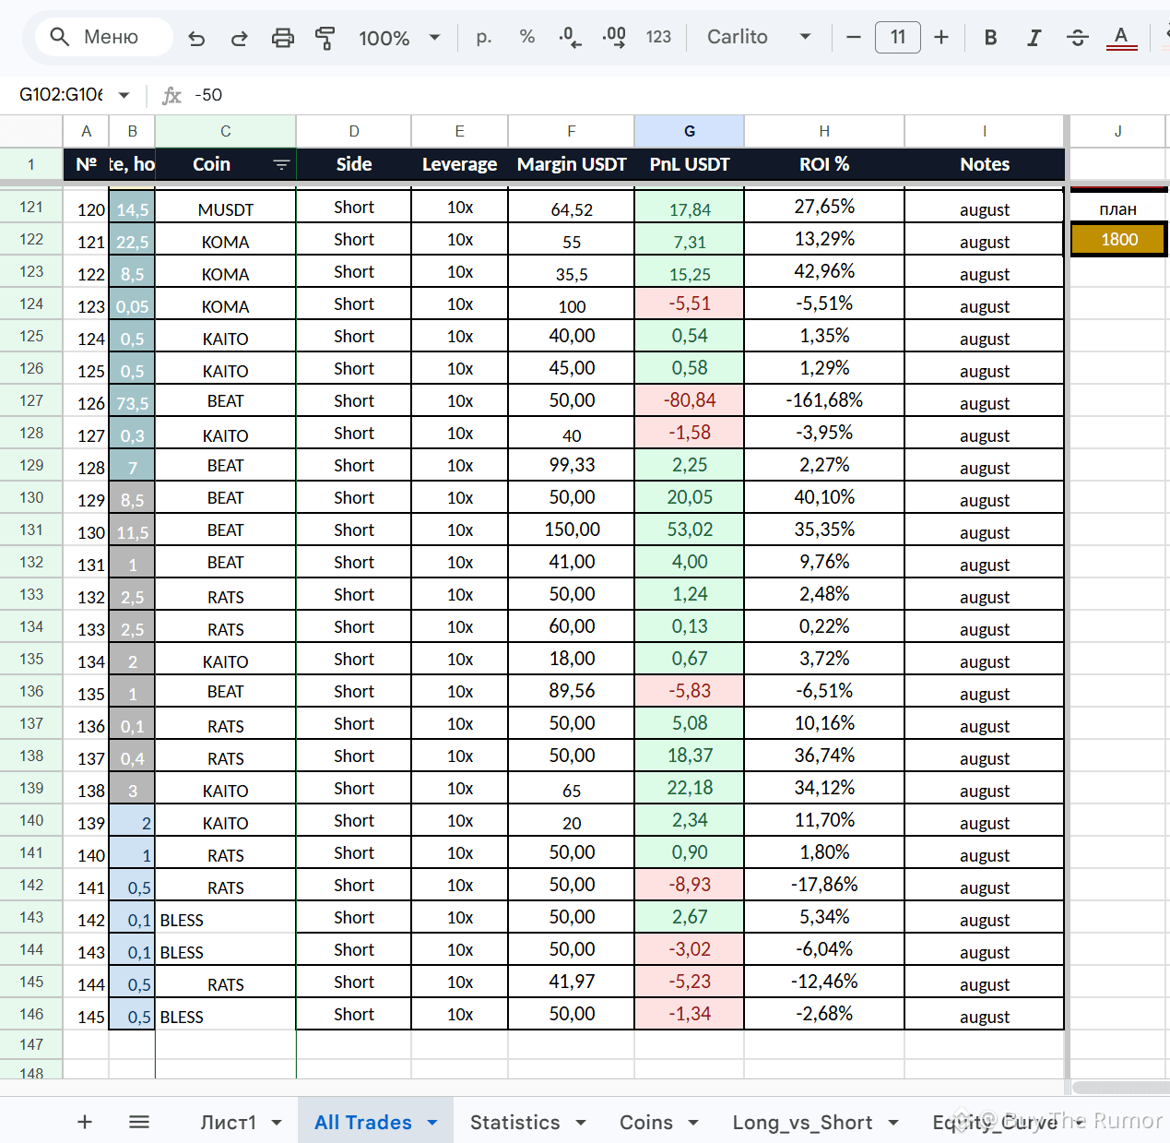Add a new sheet with plus icon
1170x1143 pixels.
85,1122
